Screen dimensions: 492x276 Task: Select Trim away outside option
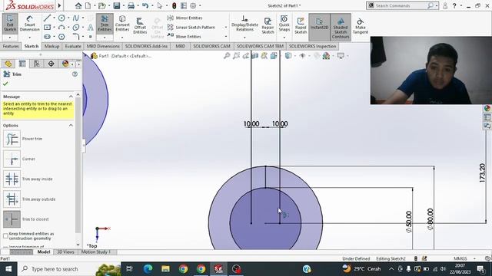tap(12, 199)
